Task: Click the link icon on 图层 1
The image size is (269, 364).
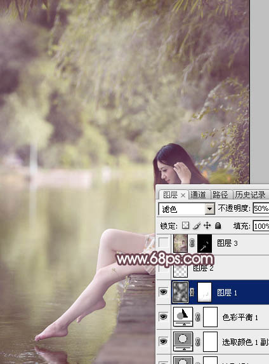Action: (x=192, y=292)
